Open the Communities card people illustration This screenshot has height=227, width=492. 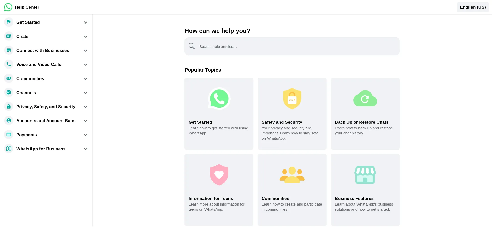pos(292,175)
